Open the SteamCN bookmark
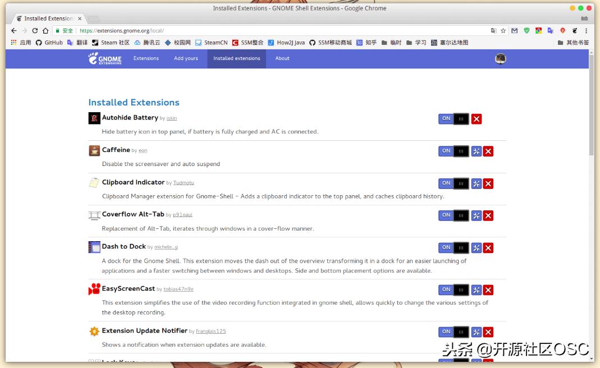 tap(211, 43)
